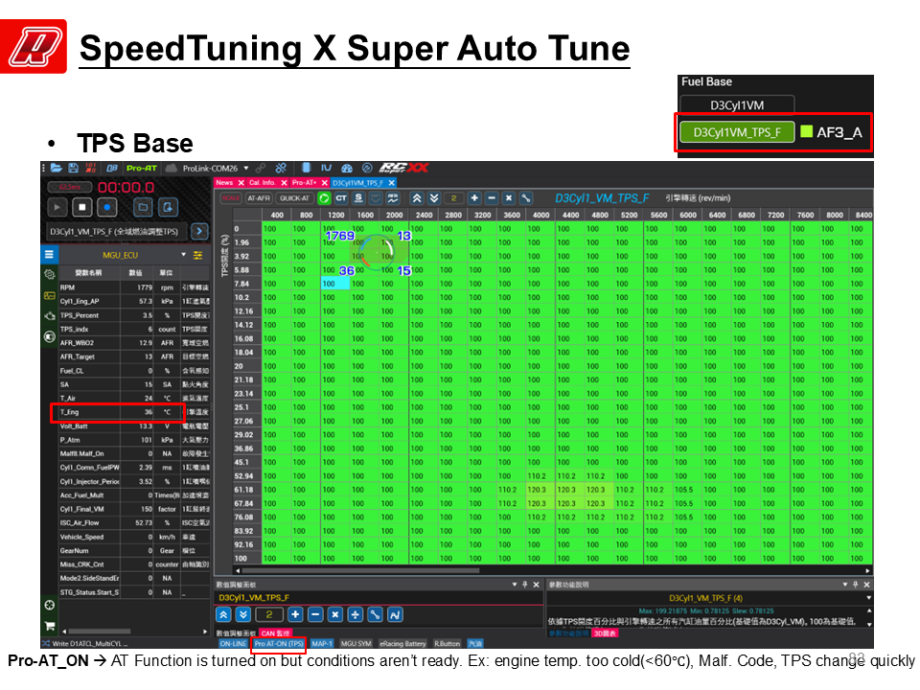
Task: Click the curve smoothing icon in bottom panel
Action: (x=395, y=614)
